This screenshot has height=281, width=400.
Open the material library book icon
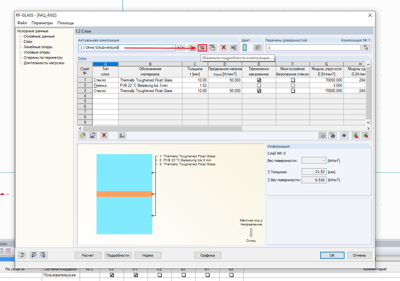[122, 135]
